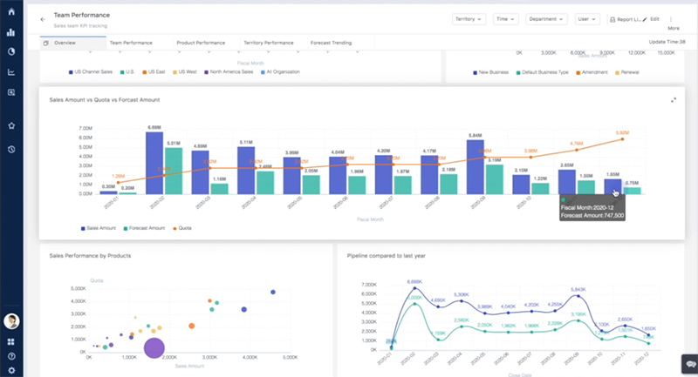Open the line chart analytics icon
Image resolution: width=698 pixels, height=377 pixels.
click(x=11, y=72)
